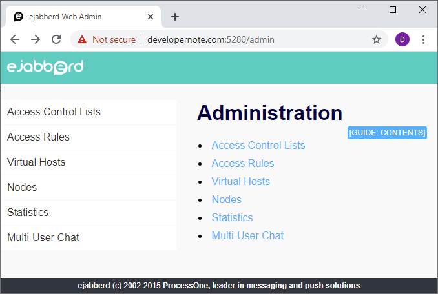Select the ejabberd Web Admin tab
The image size is (438, 294).
(83, 17)
